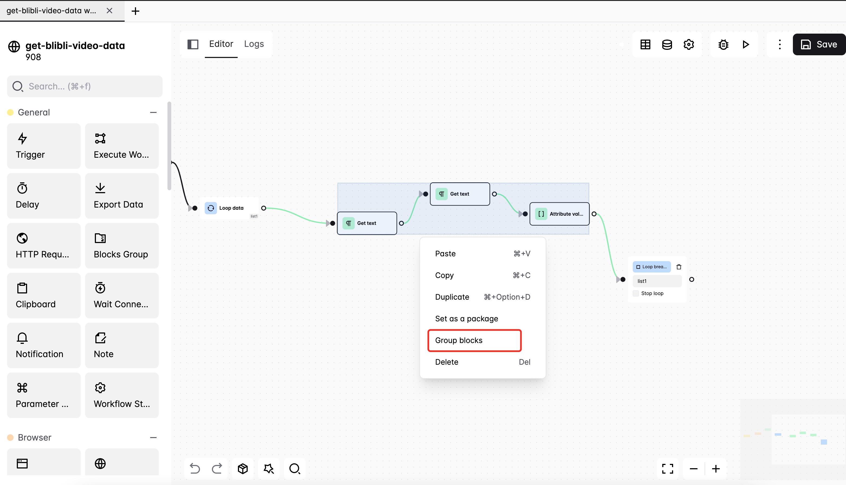Click the list1 field in Loop breakpoint
Screen dimensions: 846x485
[657, 281]
